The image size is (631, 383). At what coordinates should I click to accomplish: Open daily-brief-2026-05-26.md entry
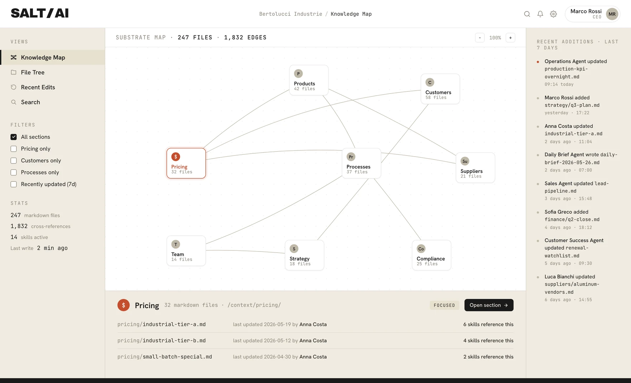pos(578,162)
